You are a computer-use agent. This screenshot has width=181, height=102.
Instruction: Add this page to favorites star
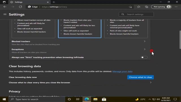tap(130, 7)
